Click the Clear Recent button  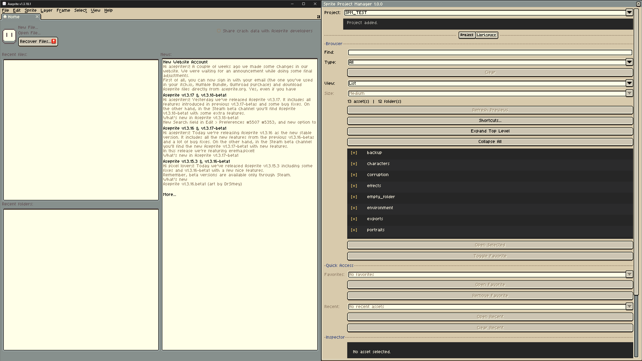pos(490,328)
